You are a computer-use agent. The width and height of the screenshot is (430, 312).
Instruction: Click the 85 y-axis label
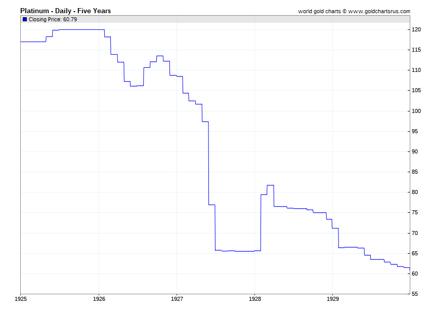point(415,172)
